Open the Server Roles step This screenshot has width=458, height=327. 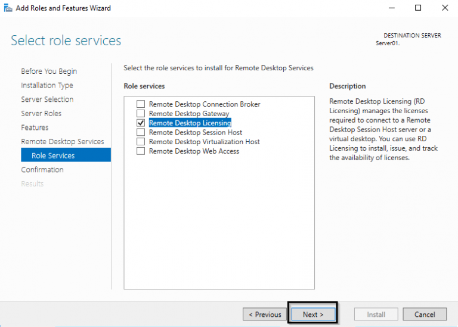[x=41, y=114]
